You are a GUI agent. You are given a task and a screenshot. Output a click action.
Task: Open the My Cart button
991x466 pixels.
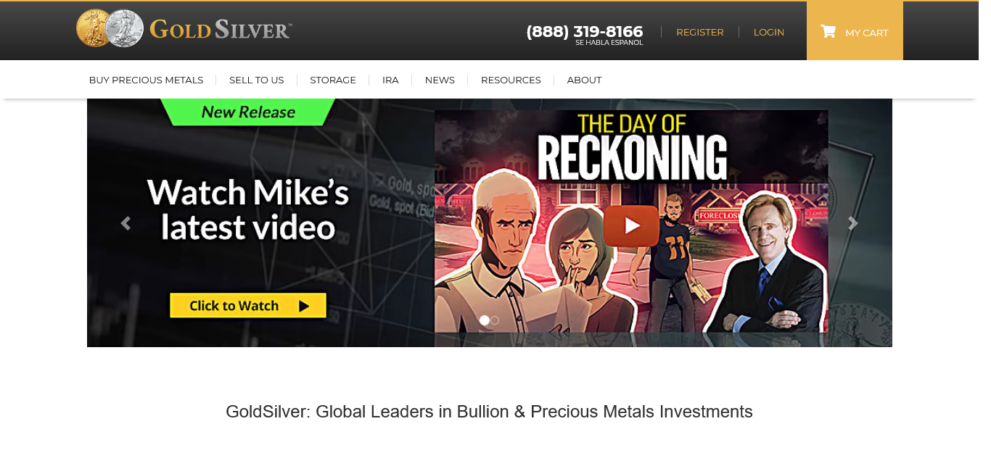click(x=855, y=31)
